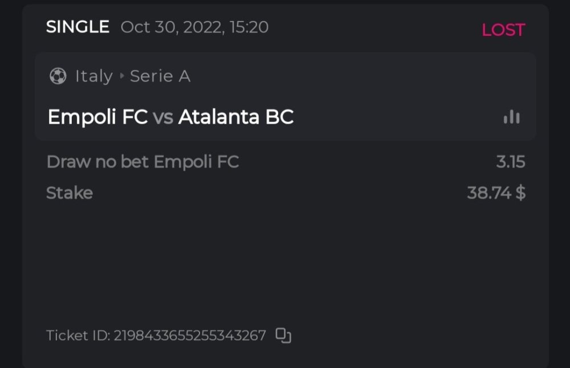Select the Ticket ID number text
The height and width of the screenshot is (368, 570).
(x=190, y=336)
